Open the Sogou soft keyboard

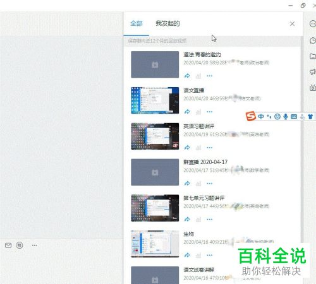(x=294, y=116)
